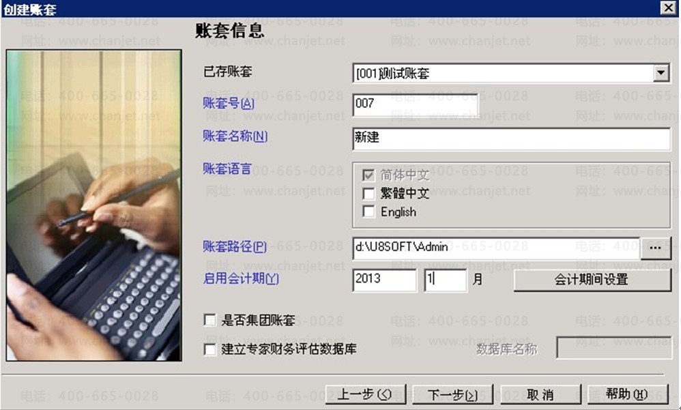The image size is (681, 410).
Task: Click the 账套号 field showing 007
Action: pyautogui.click(x=416, y=105)
